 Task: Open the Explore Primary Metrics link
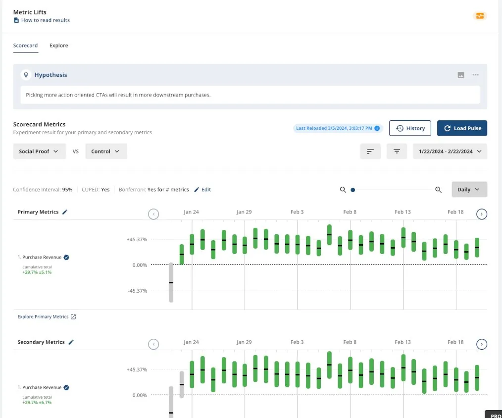click(x=47, y=317)
